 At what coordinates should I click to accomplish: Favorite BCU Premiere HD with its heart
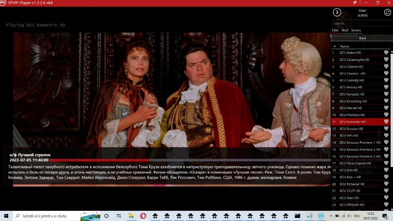coord(386,115)
